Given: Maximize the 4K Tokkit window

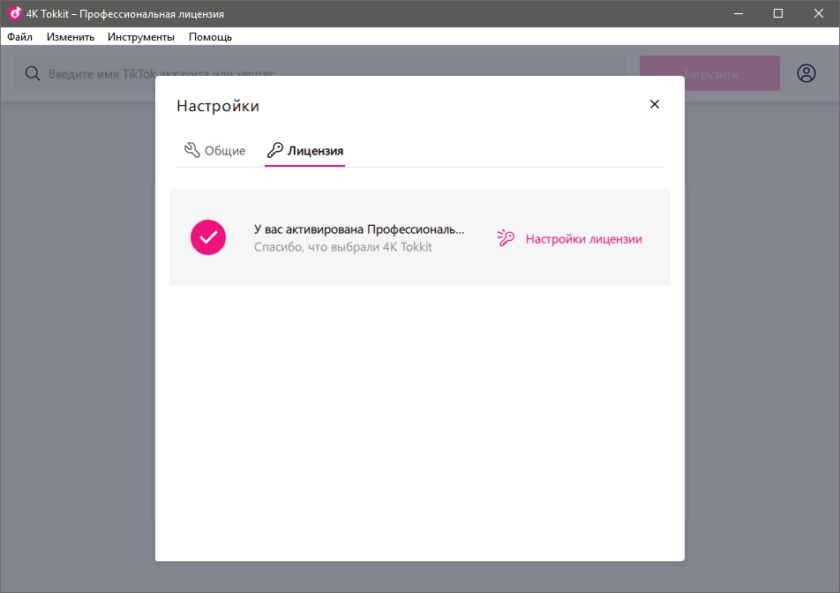Looking at the screenshot, I should (x=778, y=13).
